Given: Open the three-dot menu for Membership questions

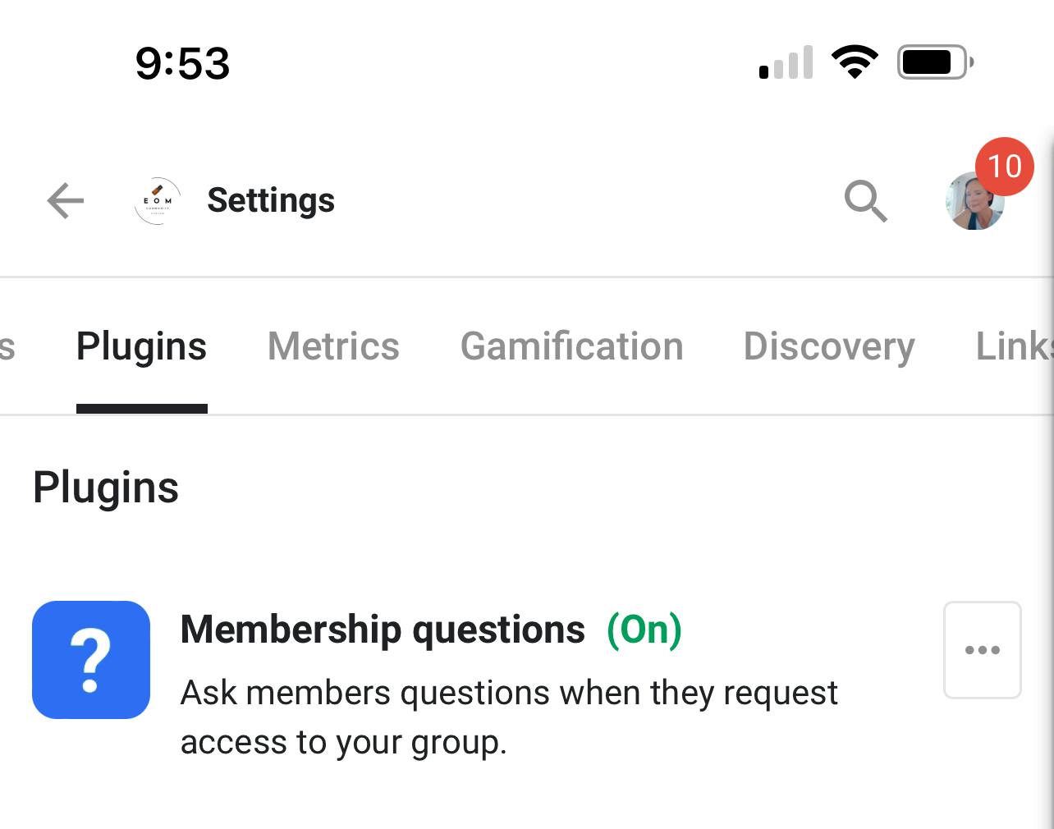Looking at the screenshot, I should (983, 650).
